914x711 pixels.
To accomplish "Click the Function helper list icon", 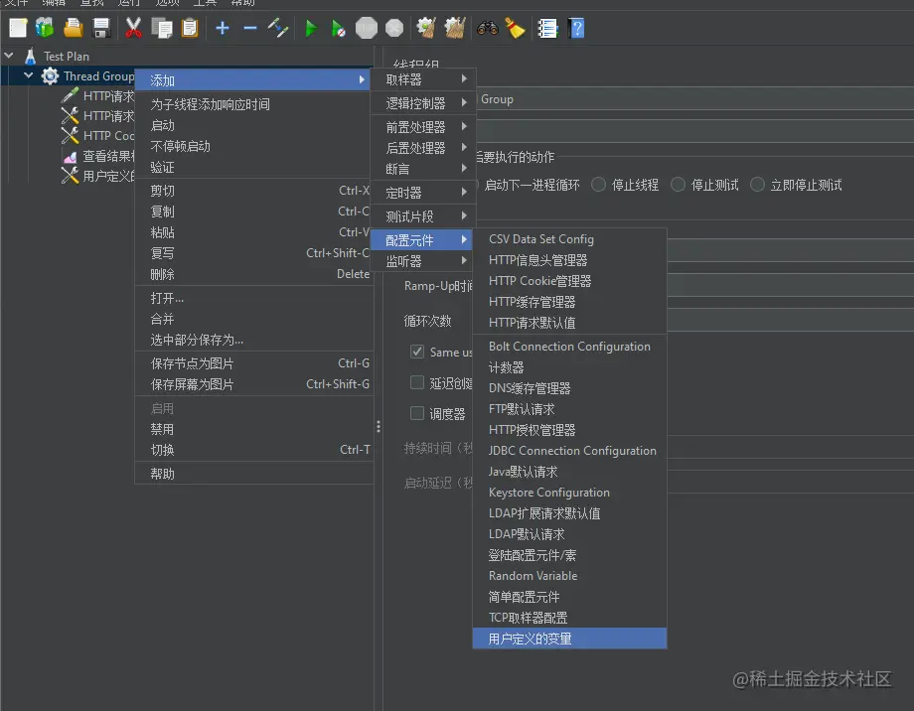I will [x=548, y=28].
